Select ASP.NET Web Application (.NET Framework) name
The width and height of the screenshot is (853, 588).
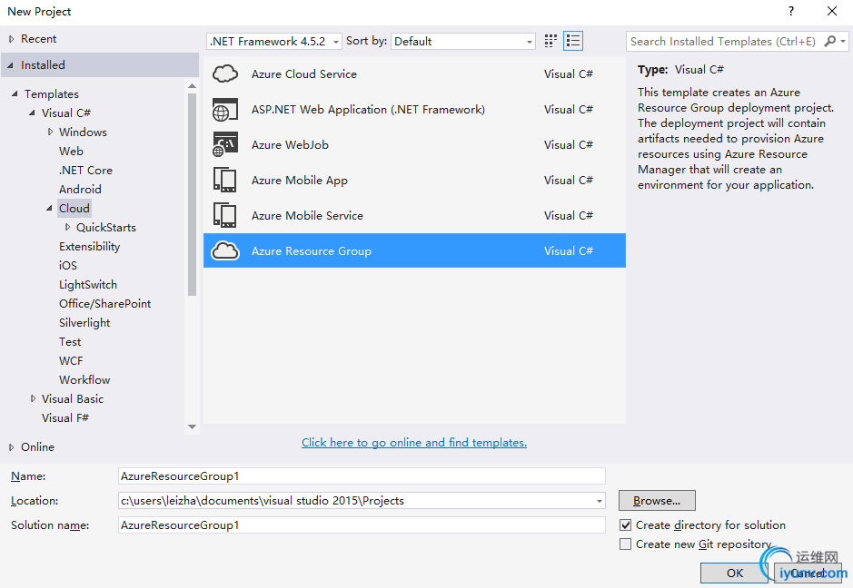coord(368,109)
